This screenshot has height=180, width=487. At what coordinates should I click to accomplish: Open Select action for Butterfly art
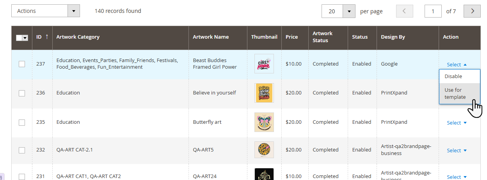[x=457, y=123]
